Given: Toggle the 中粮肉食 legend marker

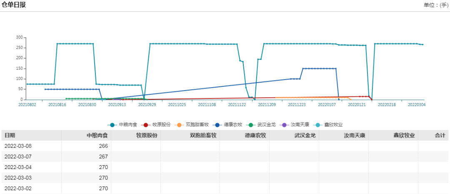Looking at the screenshot, I should [x=112, y=125].
